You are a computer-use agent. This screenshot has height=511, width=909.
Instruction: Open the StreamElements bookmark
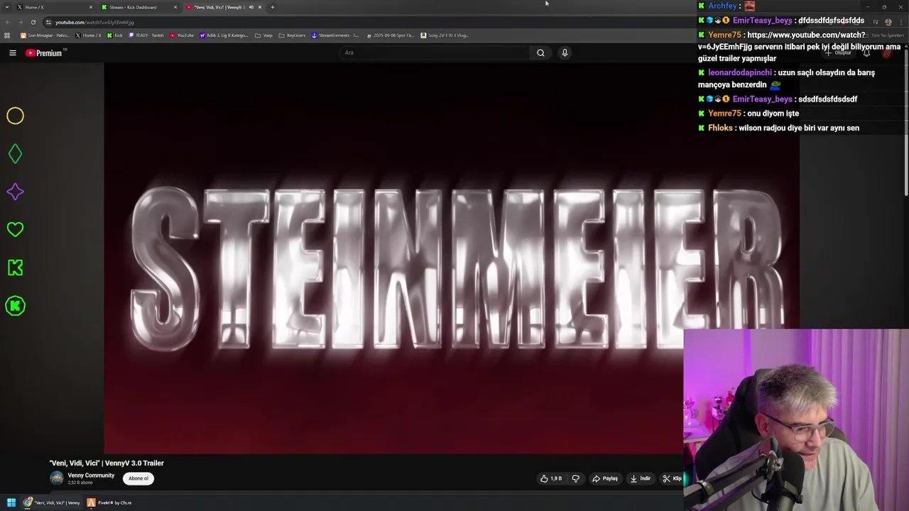tap(335, 35)
